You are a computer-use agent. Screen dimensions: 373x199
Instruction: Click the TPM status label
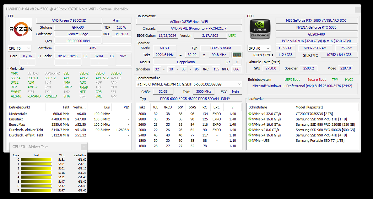point(335,80)
